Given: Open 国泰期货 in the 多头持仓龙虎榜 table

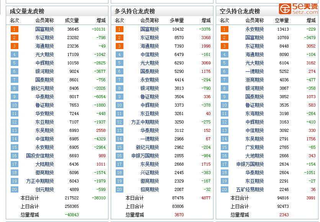Looking at the screenshot, I should click(x=149, y=71).
